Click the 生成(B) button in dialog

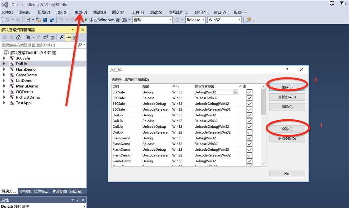287,87
